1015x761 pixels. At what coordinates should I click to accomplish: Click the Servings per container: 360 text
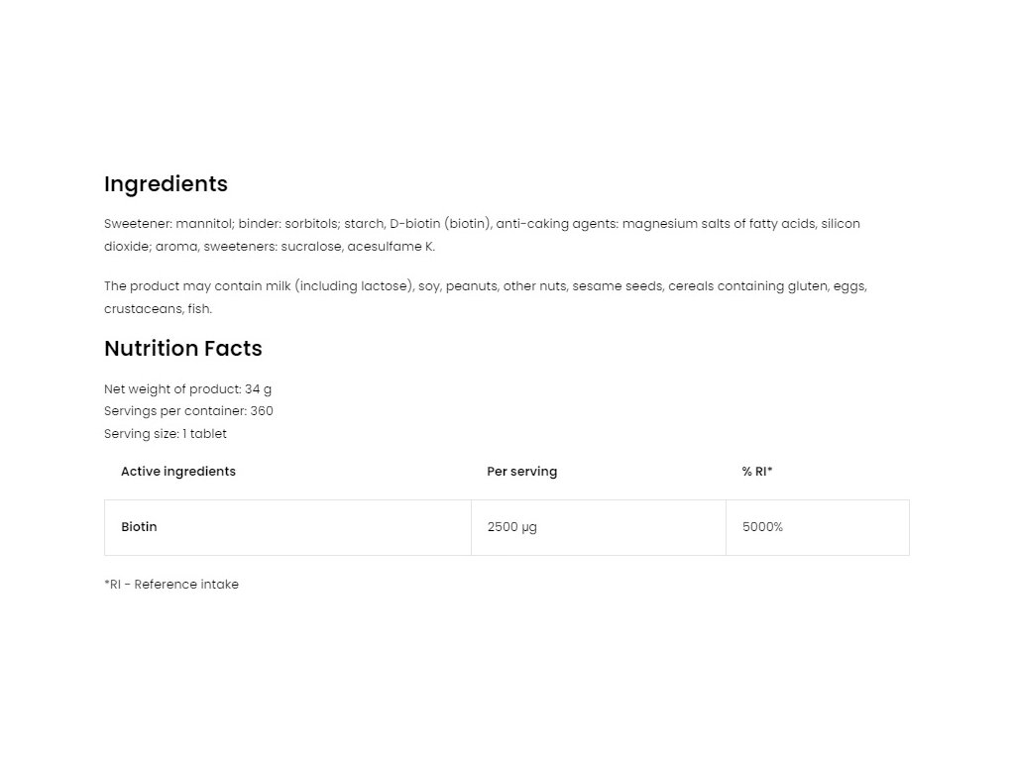pyautogui.click(x=188, y=411)
